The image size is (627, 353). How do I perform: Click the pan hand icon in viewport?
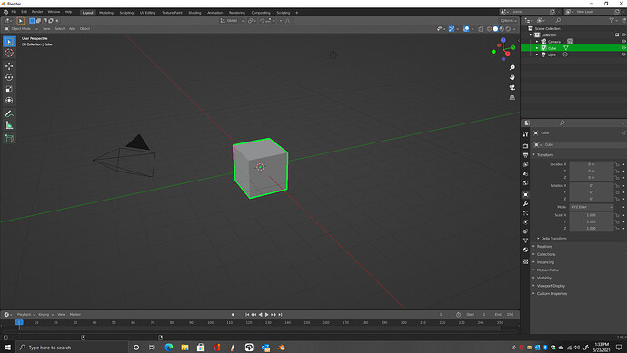click(513, 77)
